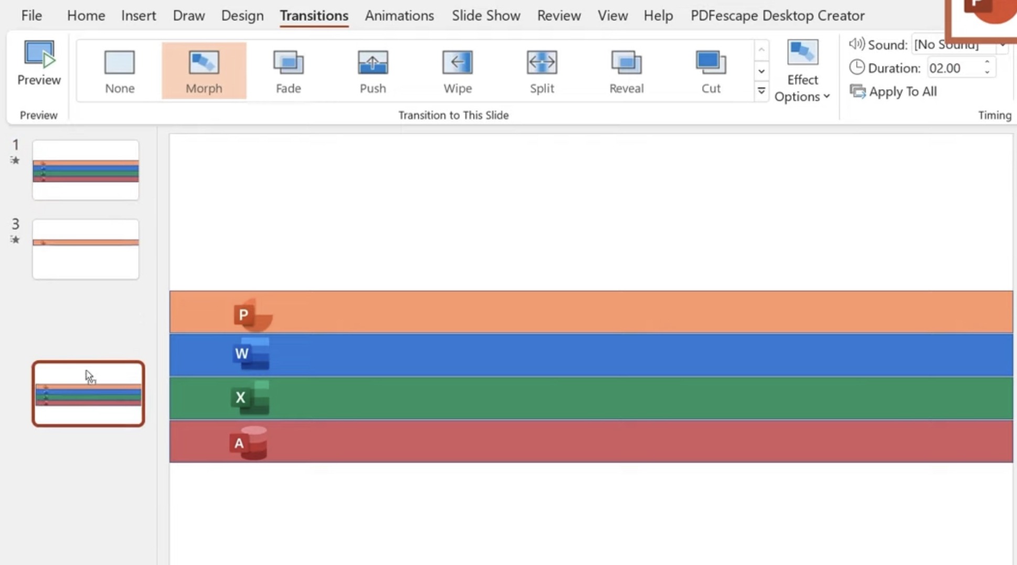Apply the Fade transition
This screenshot has width=1017, height=565.
click(x=288, y=71)
